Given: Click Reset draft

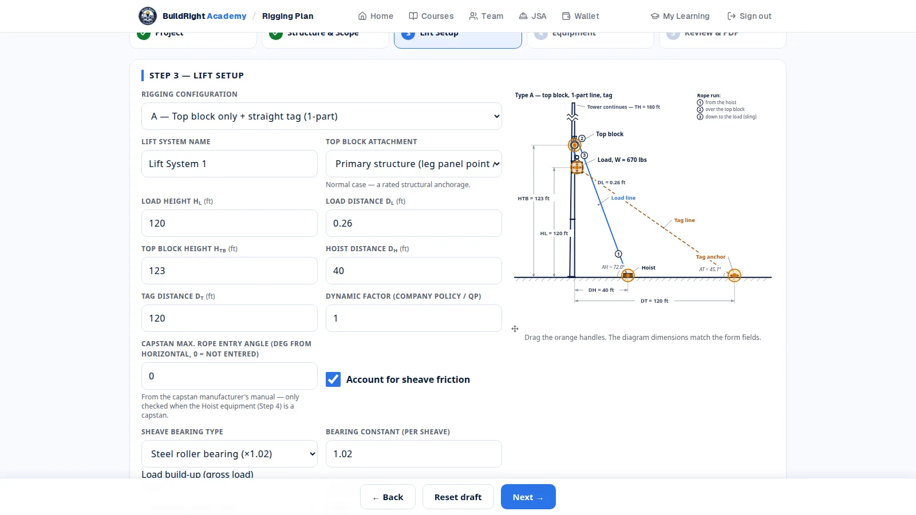Looking at the screenshot, I should [458, 497].
